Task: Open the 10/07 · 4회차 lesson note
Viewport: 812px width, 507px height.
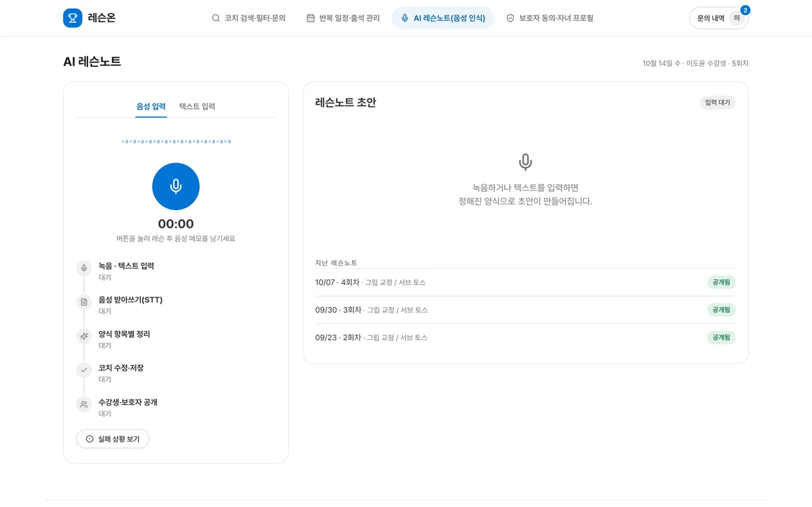Action: tap(525, 283)
